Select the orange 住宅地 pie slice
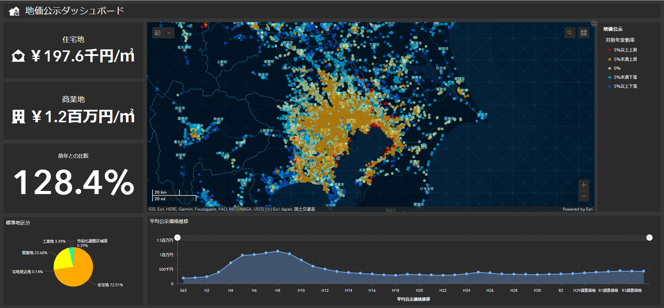 [78, 273]
